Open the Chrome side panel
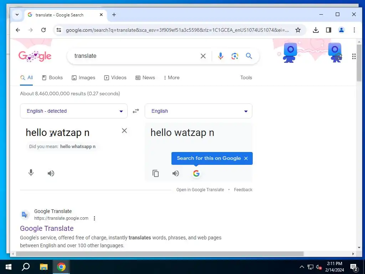Screen dimensions: 365x274 coord(328,30)
